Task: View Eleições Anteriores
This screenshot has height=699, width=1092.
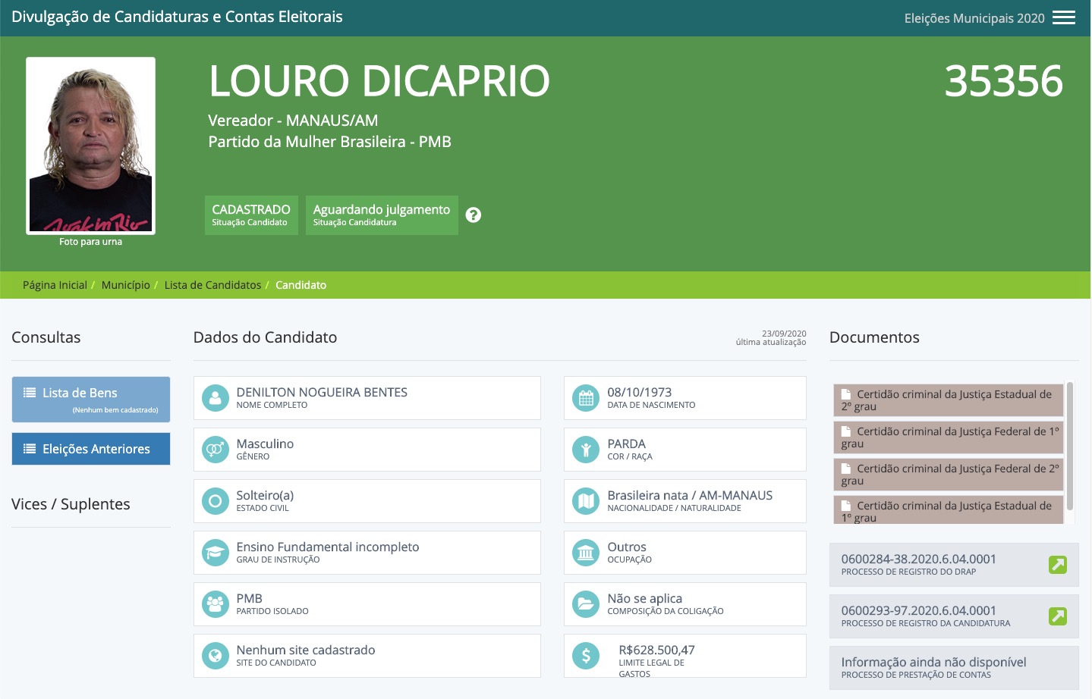Action: click(x=90, y=448)
